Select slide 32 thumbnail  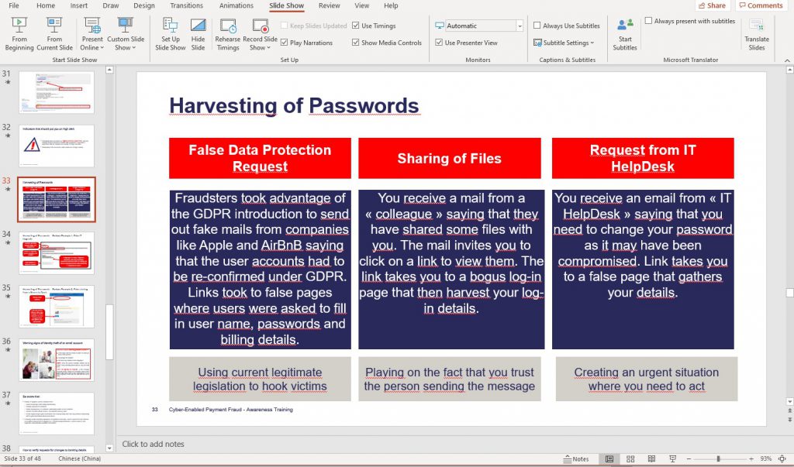56,146
